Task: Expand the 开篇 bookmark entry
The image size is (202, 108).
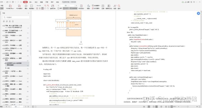Action: tap(3, 26)
